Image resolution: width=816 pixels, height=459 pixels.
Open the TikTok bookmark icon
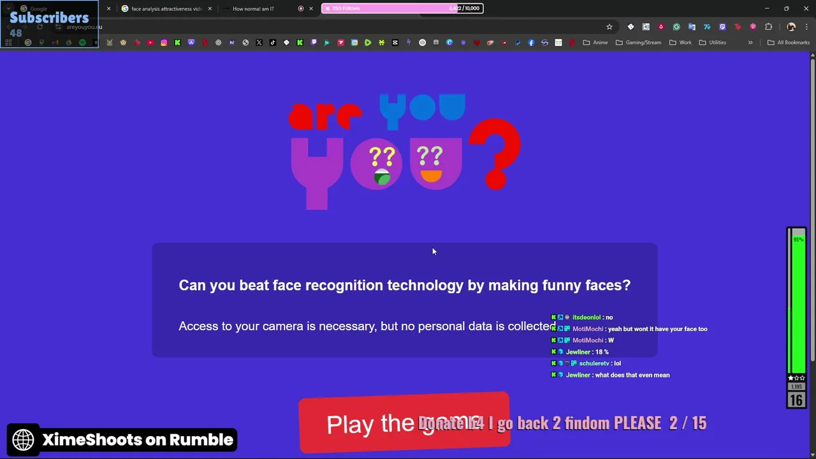point(273,42)
